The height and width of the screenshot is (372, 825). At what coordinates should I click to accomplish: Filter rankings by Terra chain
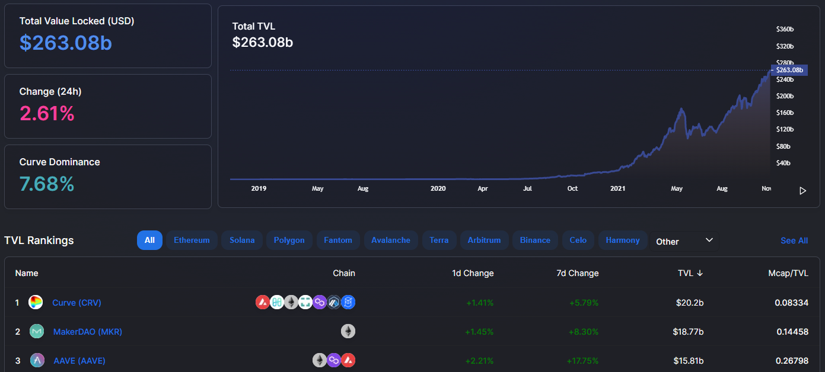439,240
